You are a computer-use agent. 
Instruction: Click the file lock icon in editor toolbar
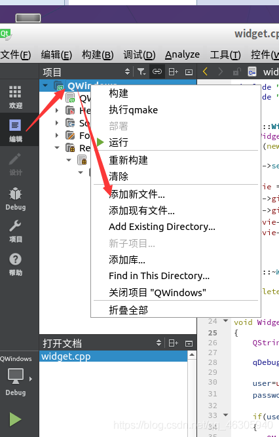236,71
